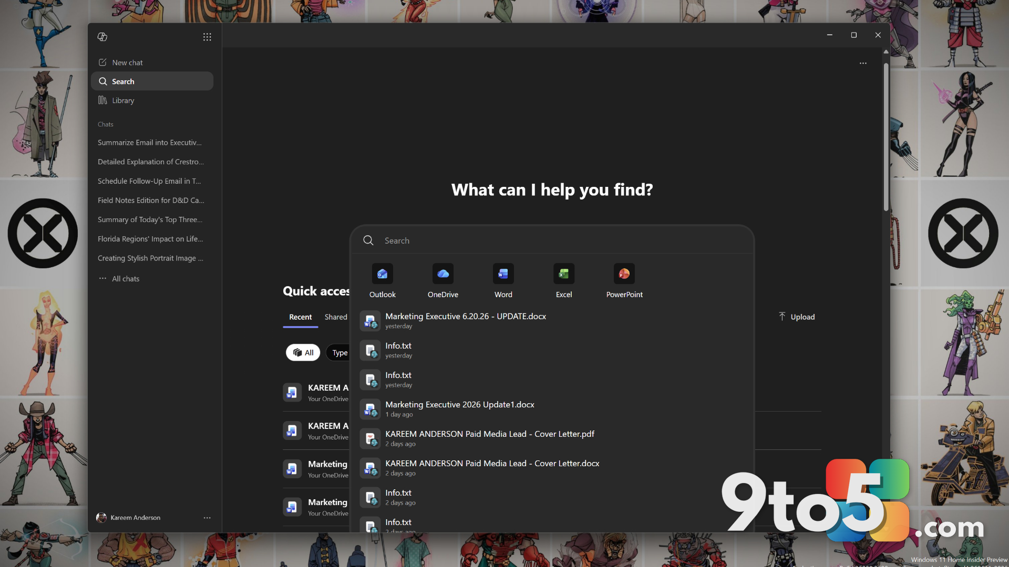Maximize the Copilot window
1009x567 pixels.
click(x=854, y=35)
